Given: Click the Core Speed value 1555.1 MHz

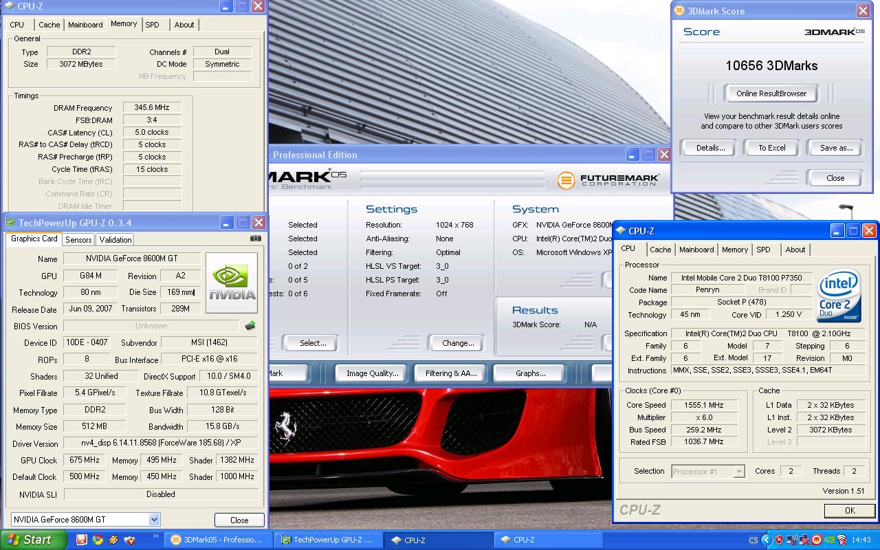Looking at the screenshot, I should [x=706, y=405].
